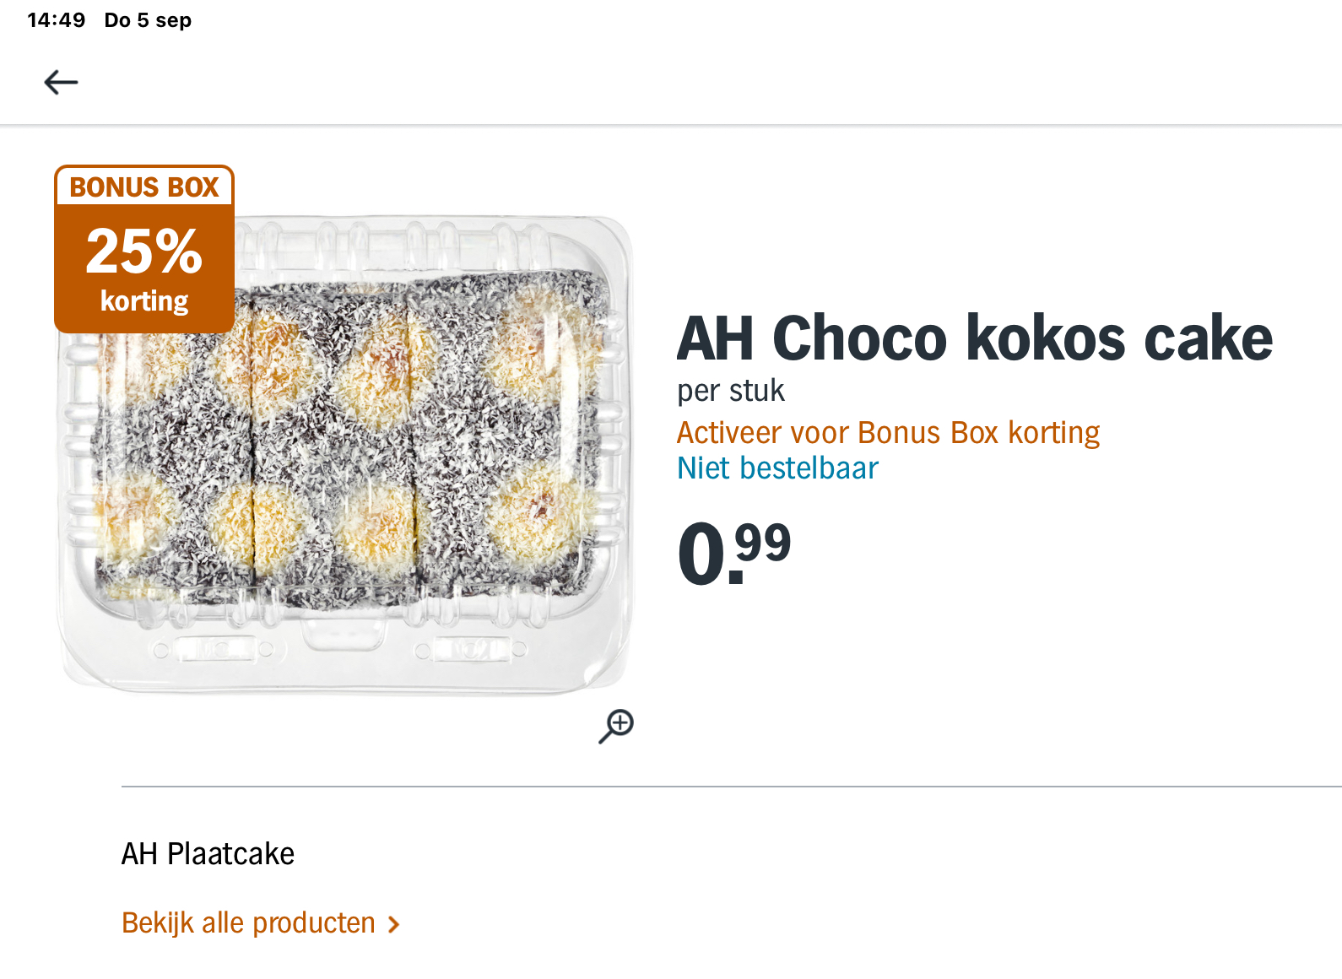Tap the word korting in the badge
Viewport: 1342px width, 979px height.
[x=144, y=301]
